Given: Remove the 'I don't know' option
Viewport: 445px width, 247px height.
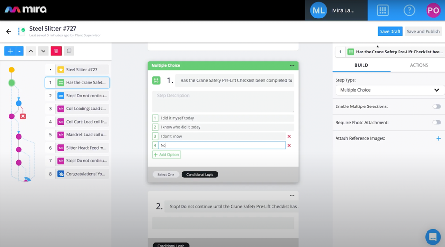Looking at the screenshot, I should click(289, 136).
